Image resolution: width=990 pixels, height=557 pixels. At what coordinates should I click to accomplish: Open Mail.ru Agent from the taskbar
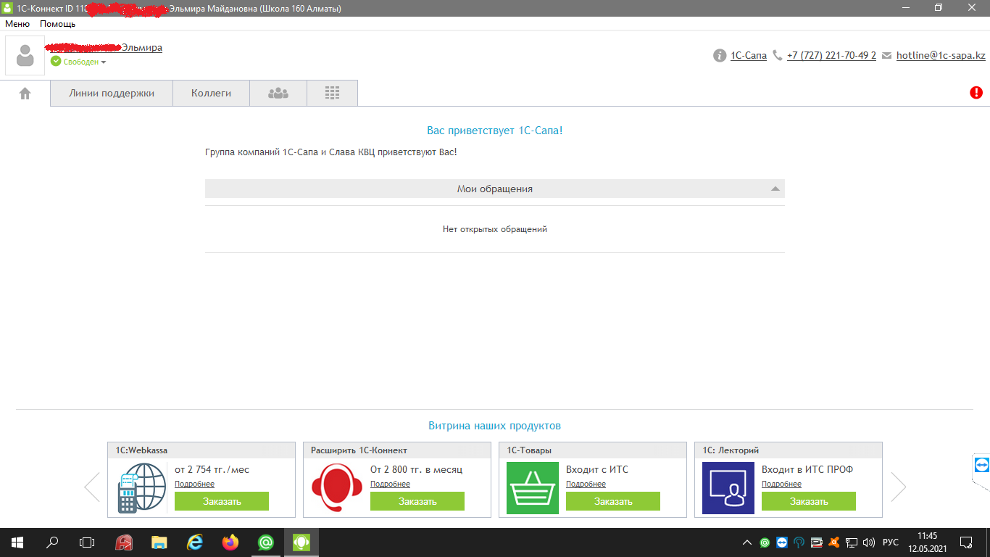tap(266, 542)
